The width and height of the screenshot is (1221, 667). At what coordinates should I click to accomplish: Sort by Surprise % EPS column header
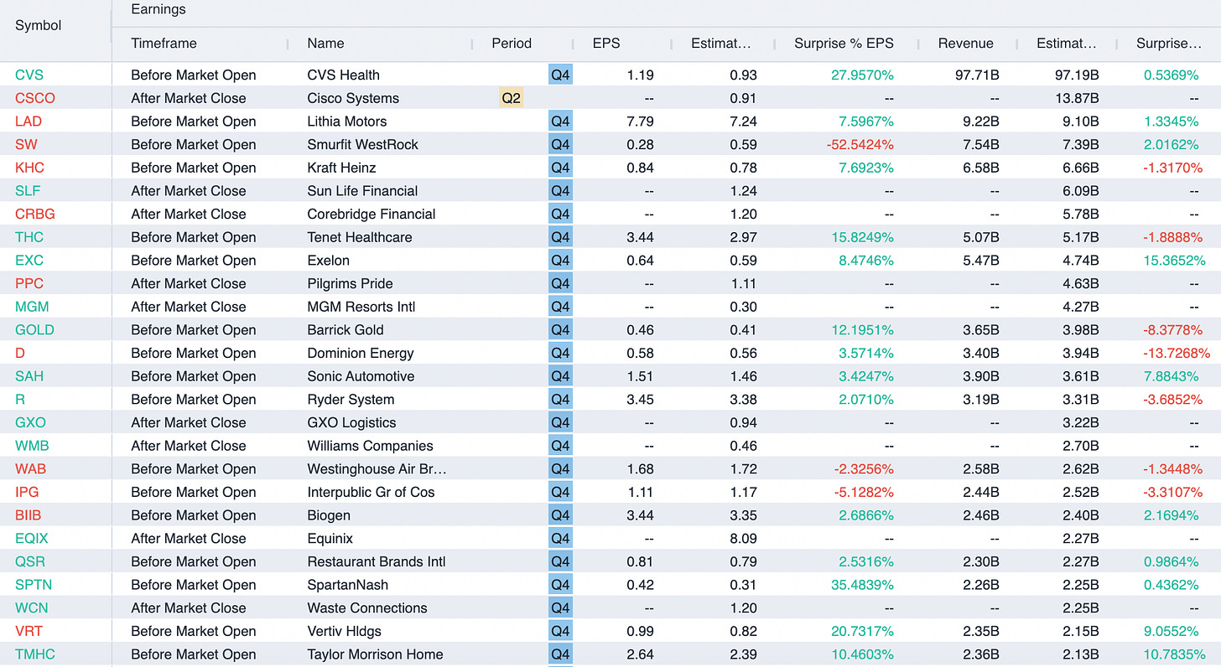click(x=844, y=44)
